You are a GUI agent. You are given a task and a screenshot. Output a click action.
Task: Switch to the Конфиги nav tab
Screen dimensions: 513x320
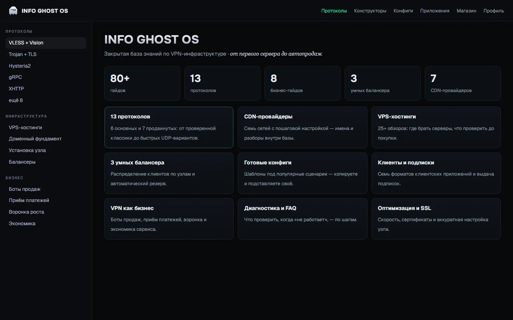click(403, 11)
